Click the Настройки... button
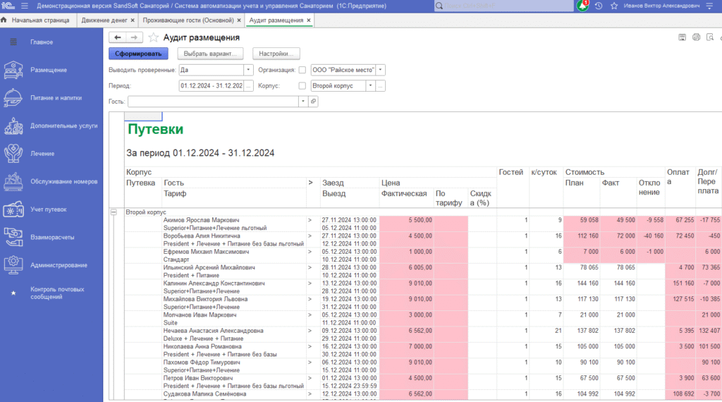The height and width of the screenshot is (402, 722). pyautogui.click(x=277, y=54)
